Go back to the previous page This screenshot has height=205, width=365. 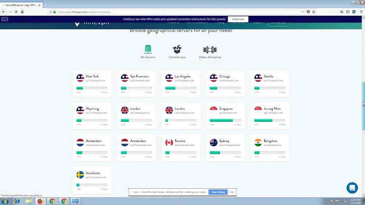[4, 12]
